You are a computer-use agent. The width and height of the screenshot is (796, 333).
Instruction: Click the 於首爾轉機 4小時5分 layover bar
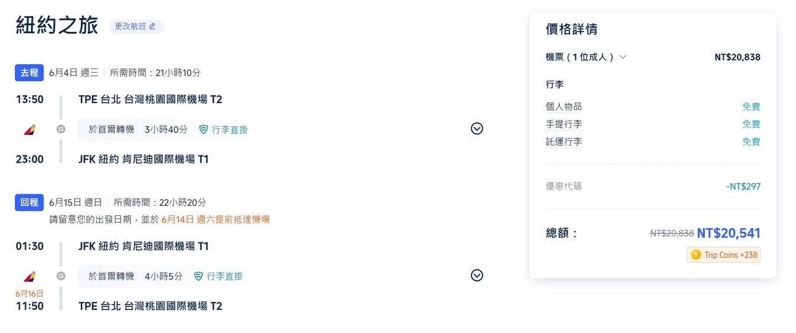pyautogui.click(x=162, y=276)
